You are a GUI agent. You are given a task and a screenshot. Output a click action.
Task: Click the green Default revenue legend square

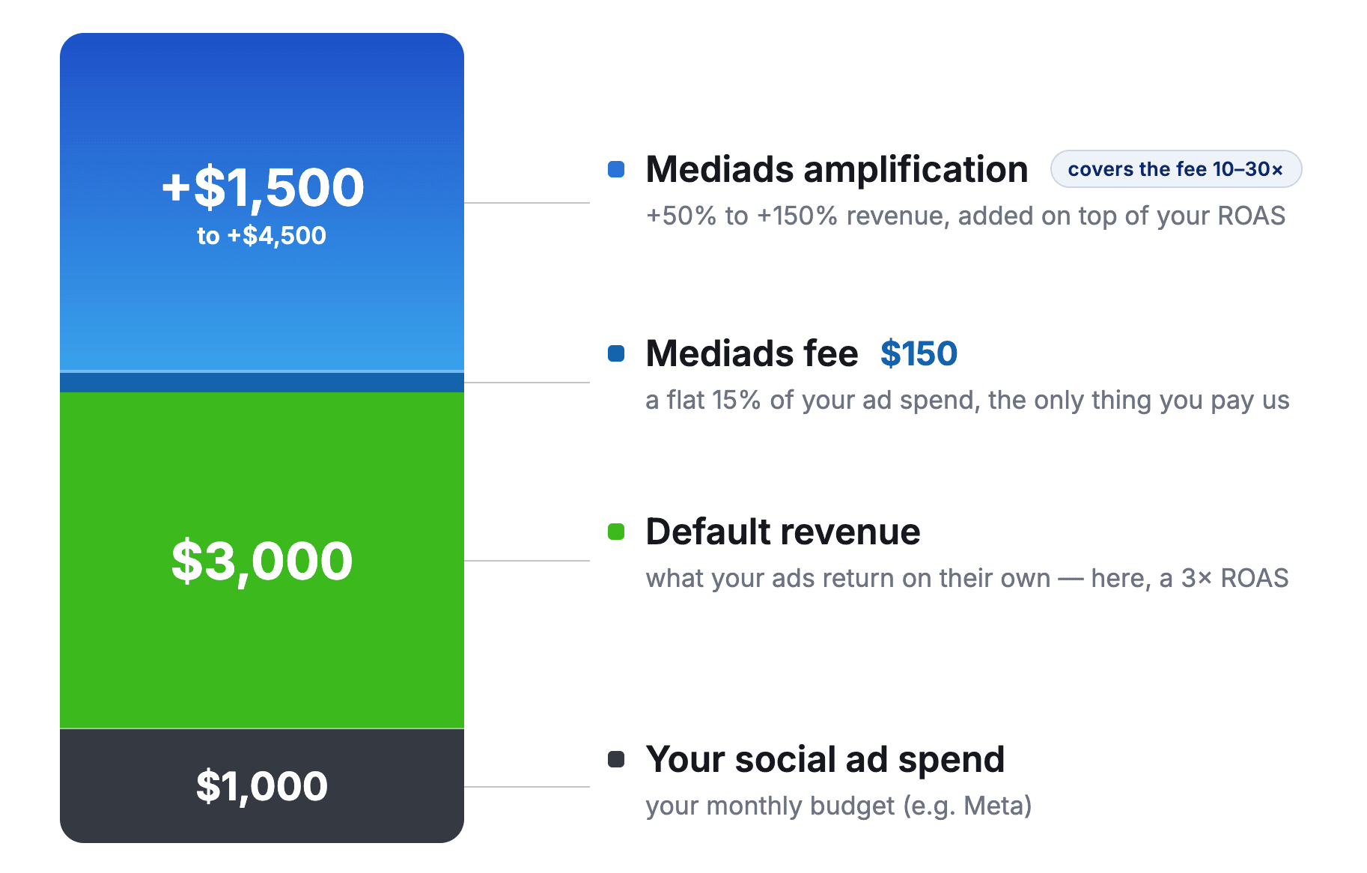(616, 532)
